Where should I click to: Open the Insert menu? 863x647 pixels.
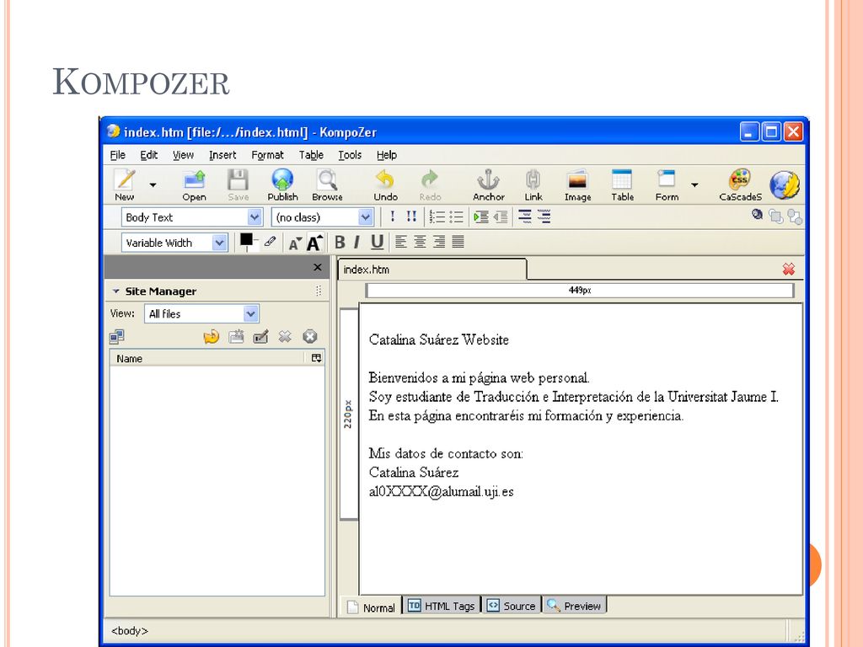pyautogui.click(x=222, y=155)
